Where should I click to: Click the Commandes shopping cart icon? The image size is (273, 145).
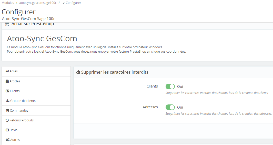tap(7, 111)
